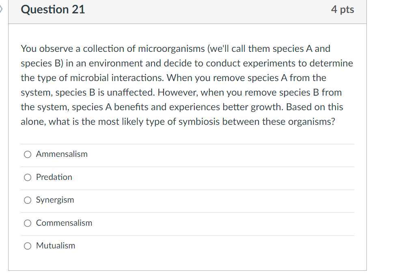
Task: Select the Predation radio button
Action: point(27,177)
